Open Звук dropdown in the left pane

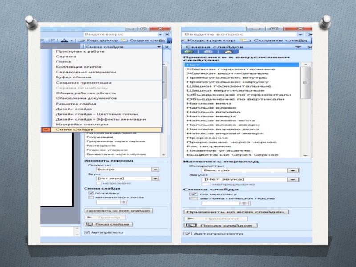[155, 178]
